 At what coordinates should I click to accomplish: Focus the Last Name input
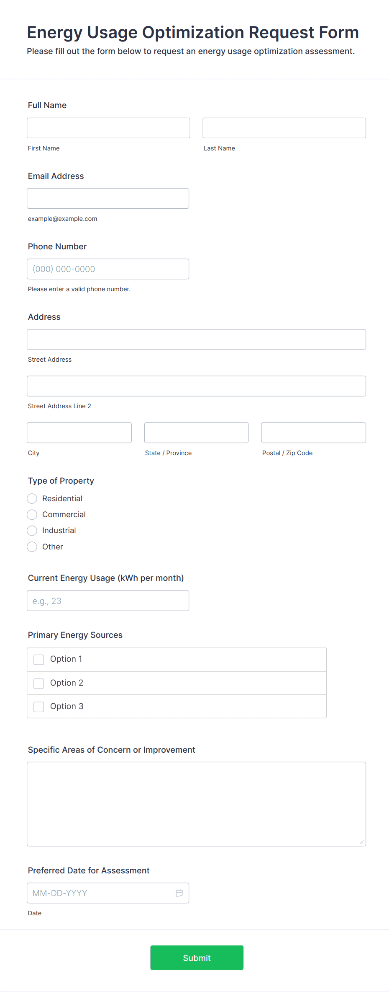(x=284, y=128)
